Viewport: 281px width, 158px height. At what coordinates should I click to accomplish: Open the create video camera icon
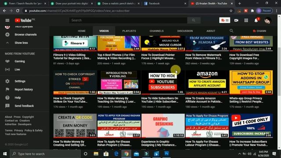click(236, 21)
